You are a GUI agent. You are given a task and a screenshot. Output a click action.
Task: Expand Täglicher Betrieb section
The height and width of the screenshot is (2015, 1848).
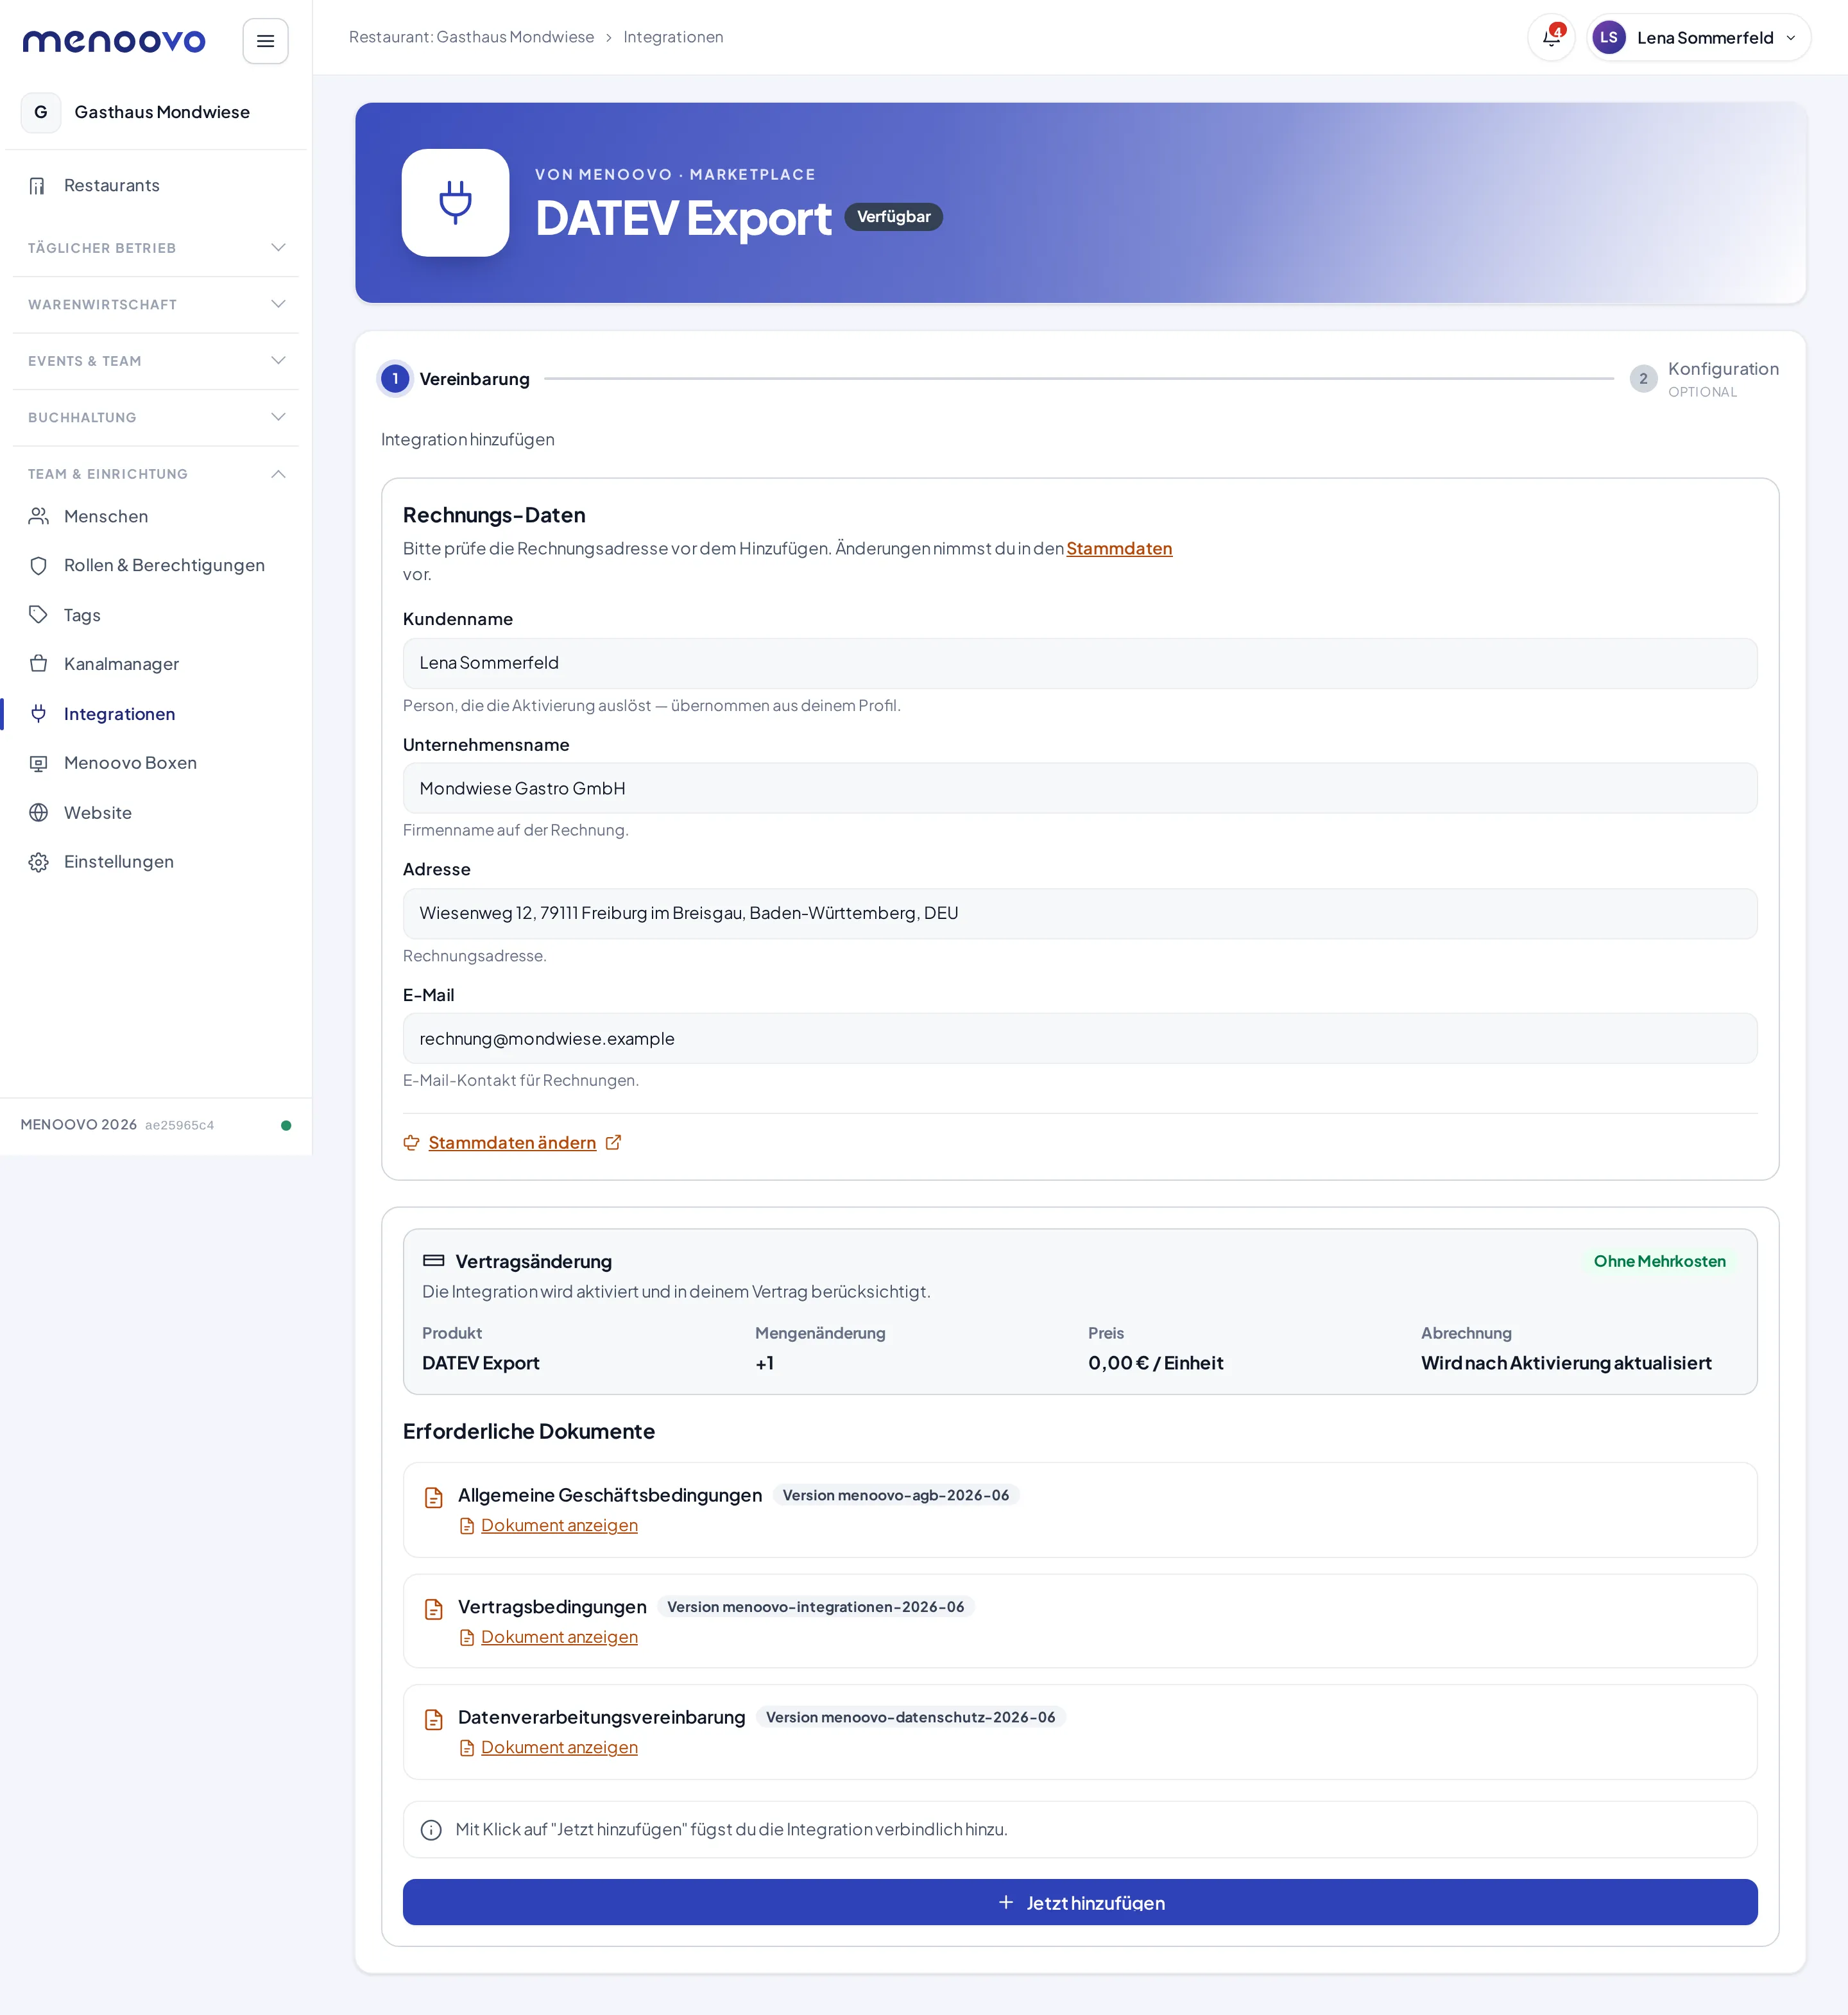pos(156,248)
